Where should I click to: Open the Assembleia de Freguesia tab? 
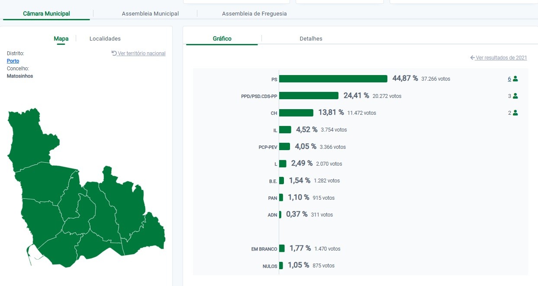254,14
